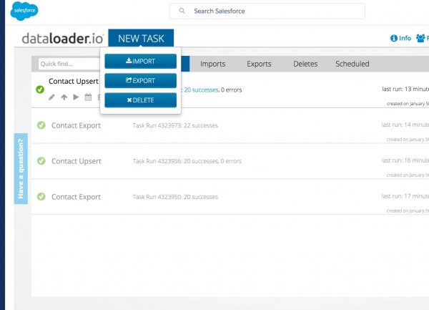Click the Task Run 4323973: 22 successes text
The width and height of the screenshot is (429, 310).
(x=175, y=125)
